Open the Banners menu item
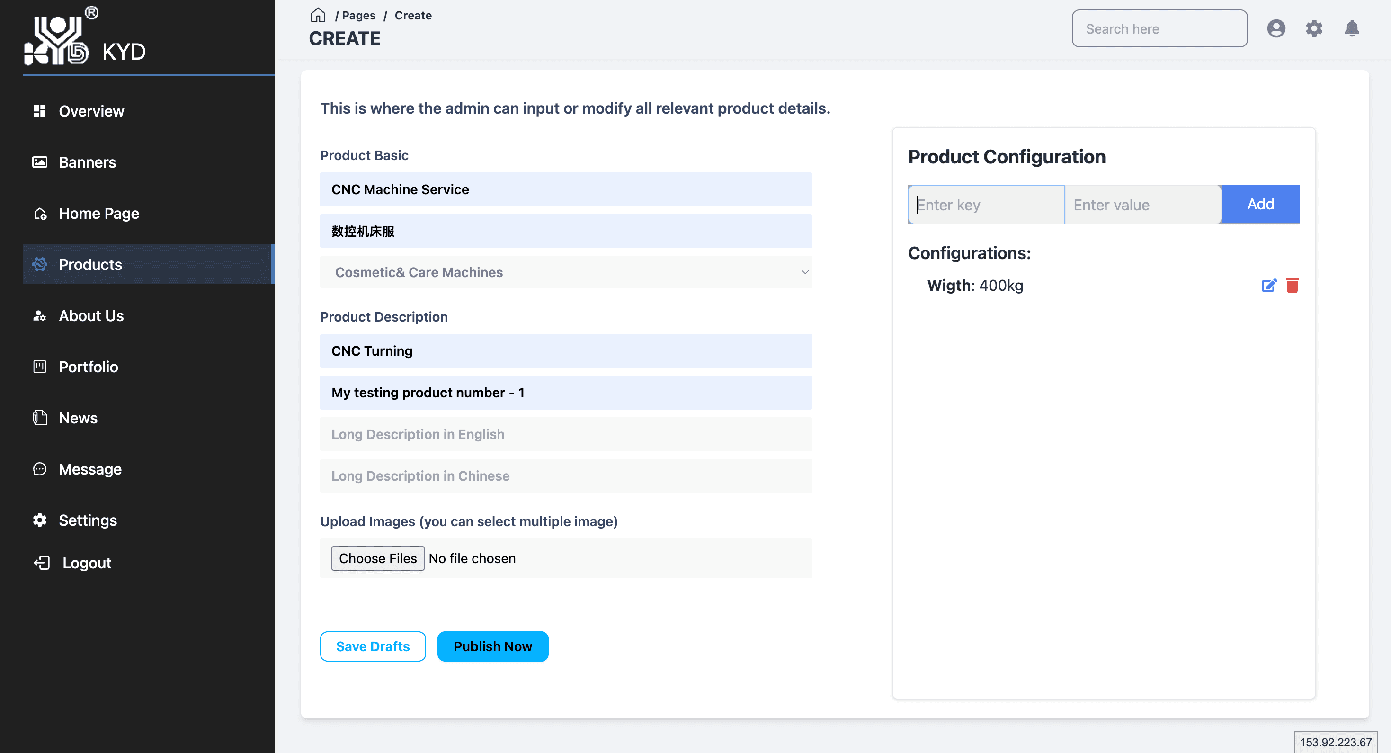Viewport: 1391px width, 753px height. [87, 162]
